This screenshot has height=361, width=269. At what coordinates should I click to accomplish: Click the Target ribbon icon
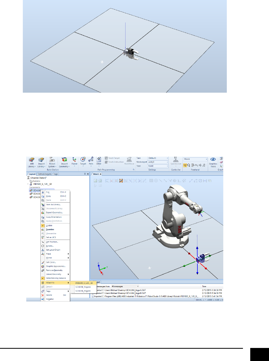click(x=83, y=159)
